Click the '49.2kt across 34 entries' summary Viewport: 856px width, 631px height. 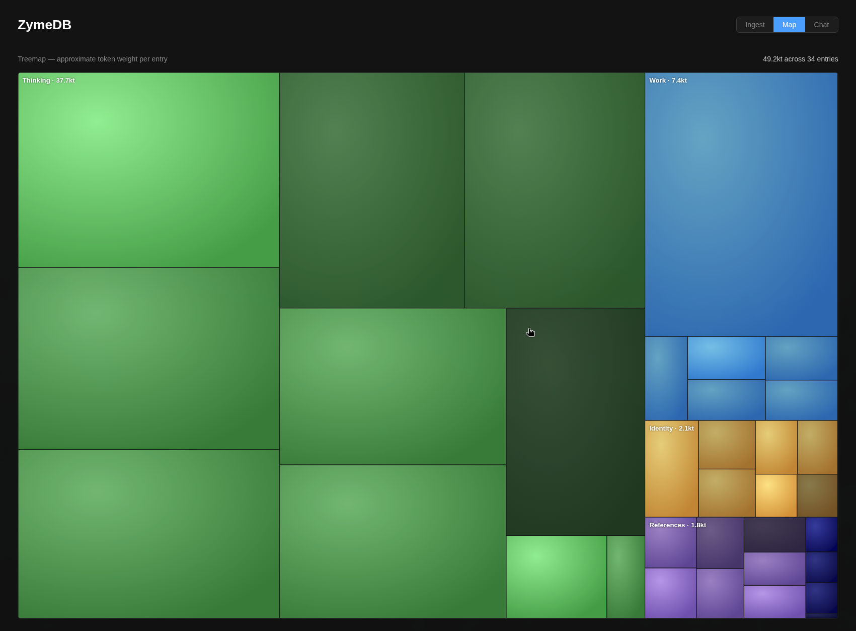(800, 59)
